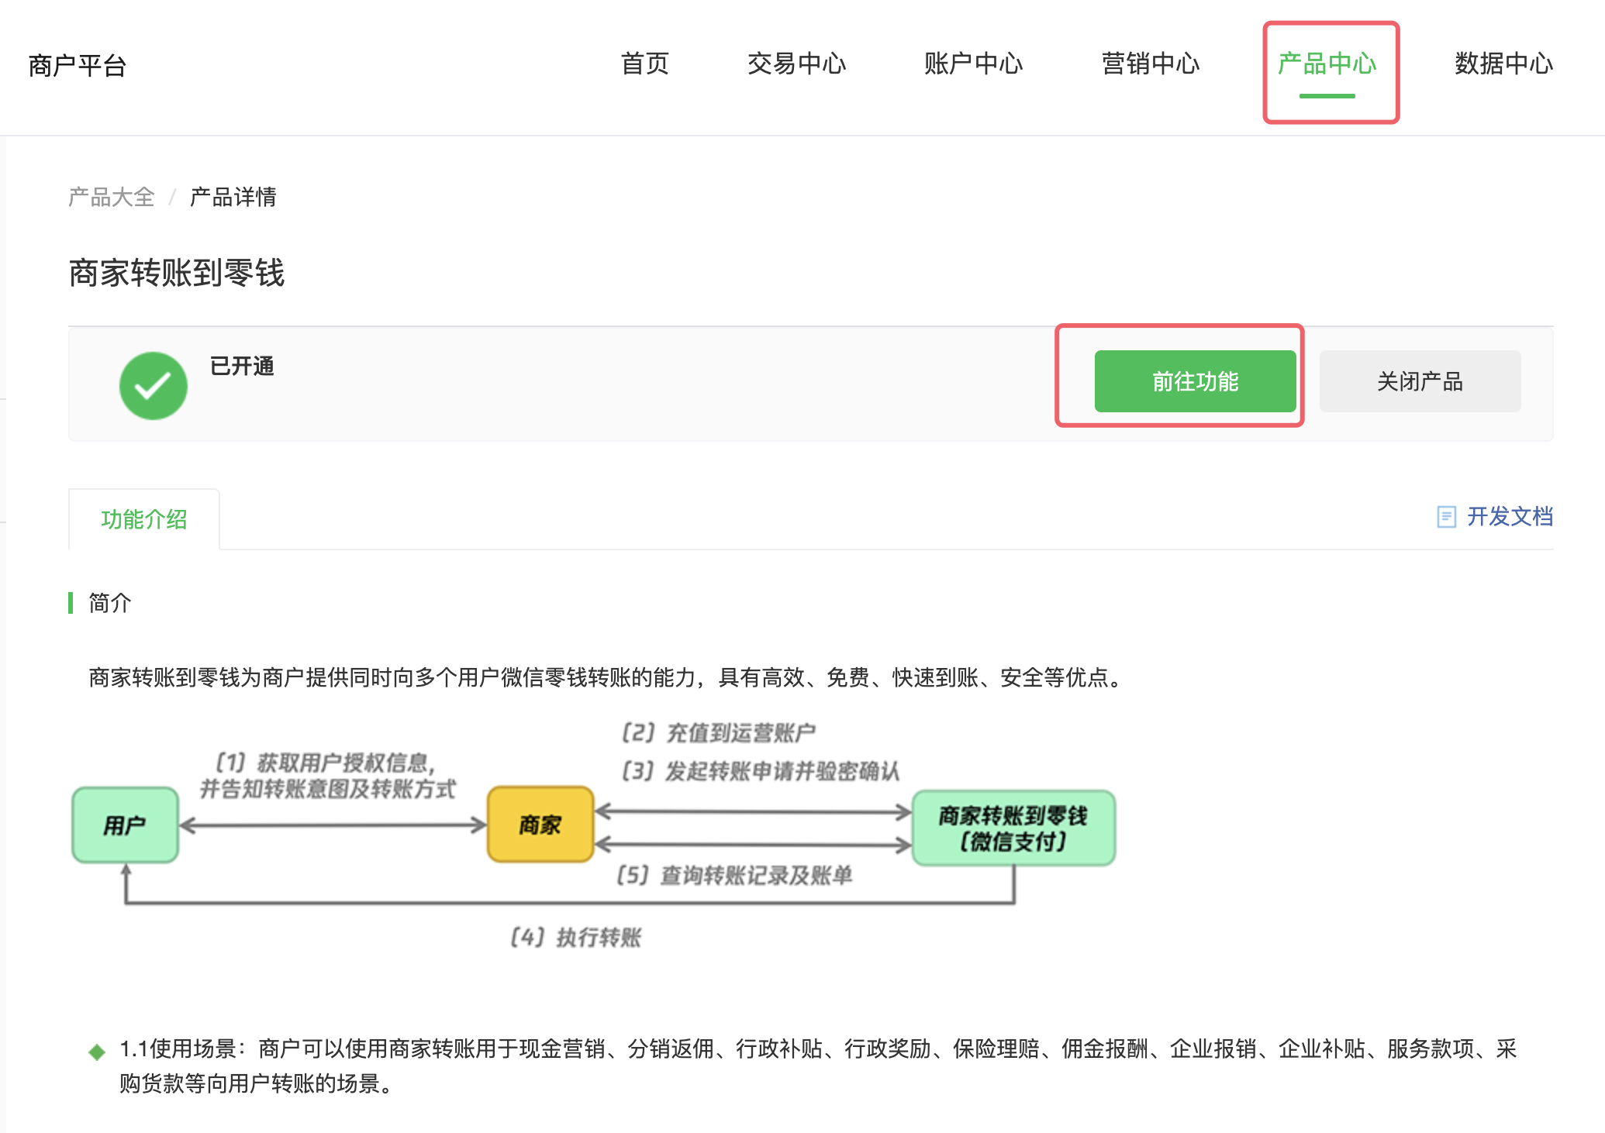This screenshot has height=1133, width=1605.
Task: Select 营销中心 in the top navigation
Action: pos(1150,64)
